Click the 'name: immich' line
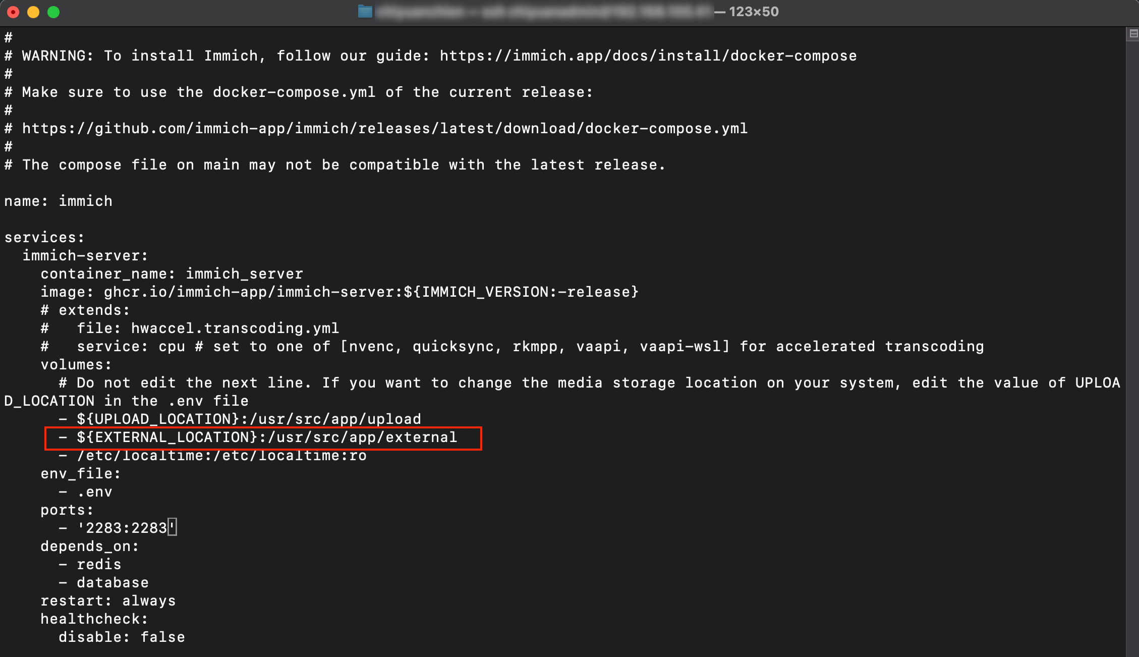This screenshot has height=657, width=1139. [x=59, y=201]
